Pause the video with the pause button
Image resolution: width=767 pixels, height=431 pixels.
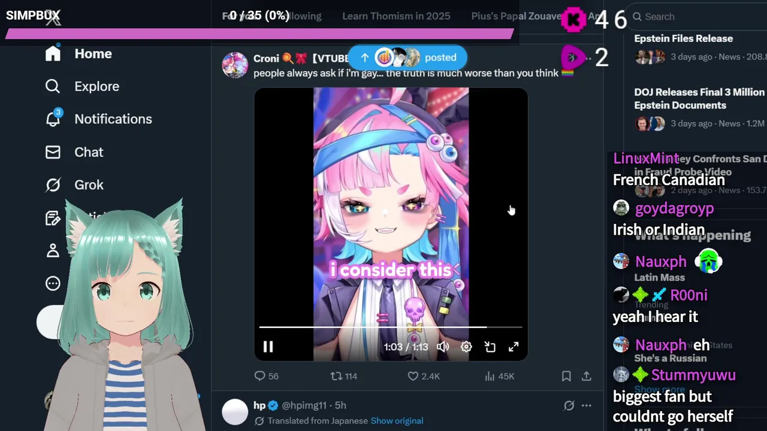coord(268,347)
